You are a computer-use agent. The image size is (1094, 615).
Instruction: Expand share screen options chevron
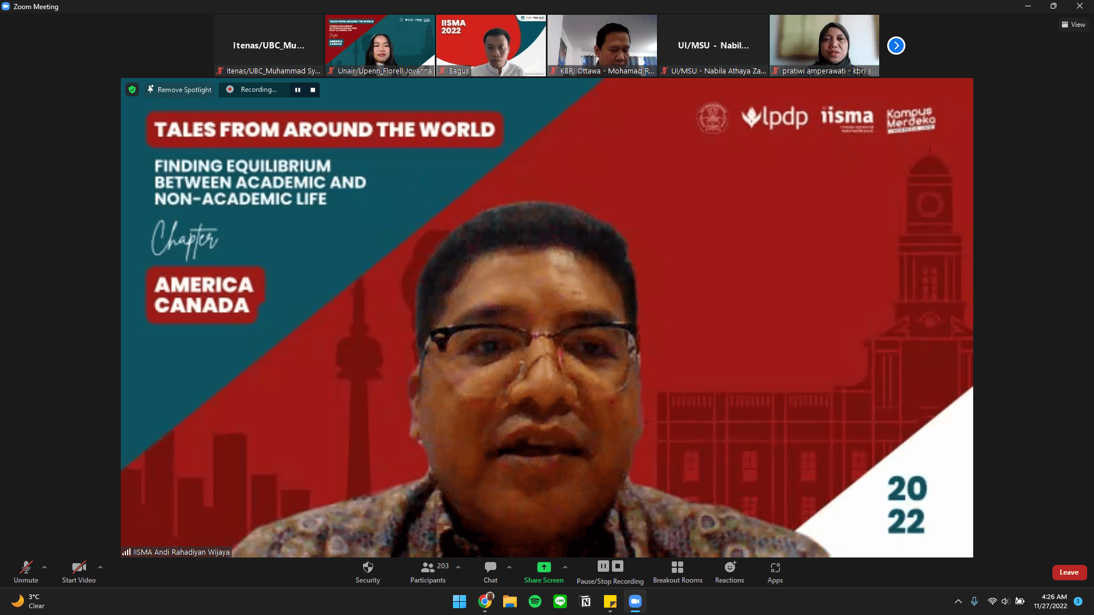tap(565, 567)
